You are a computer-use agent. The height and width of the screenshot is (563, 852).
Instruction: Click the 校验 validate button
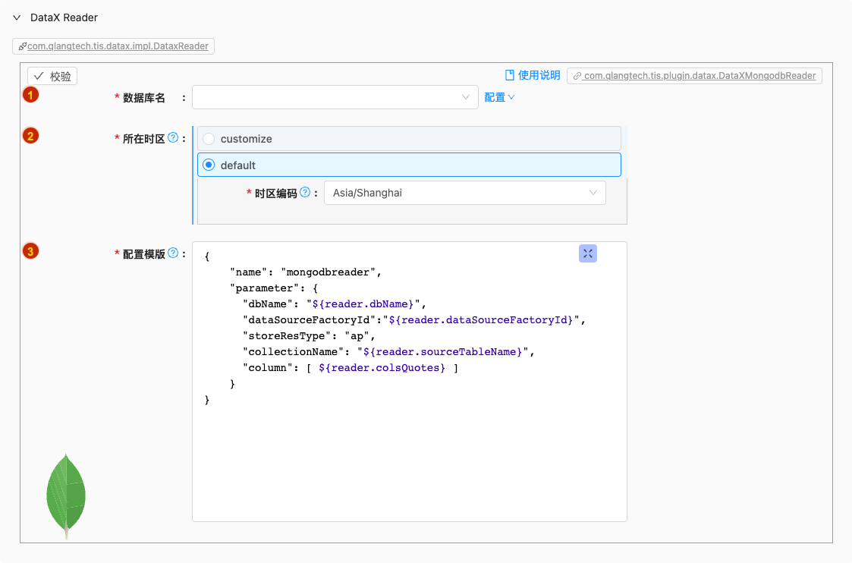click(x=52, y=76)
